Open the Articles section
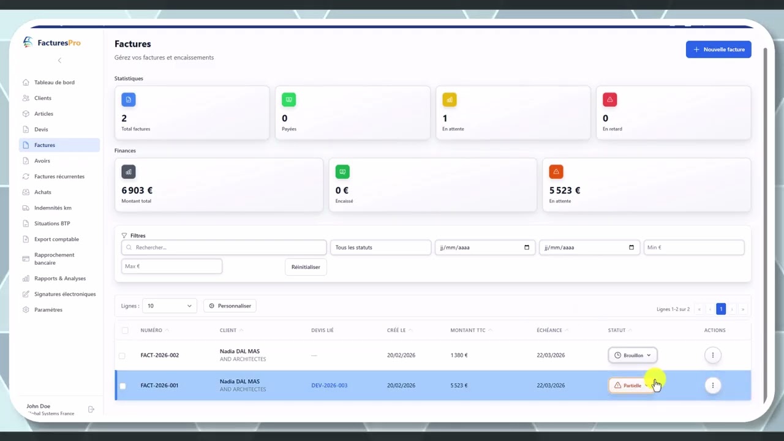 click(59, 113)
